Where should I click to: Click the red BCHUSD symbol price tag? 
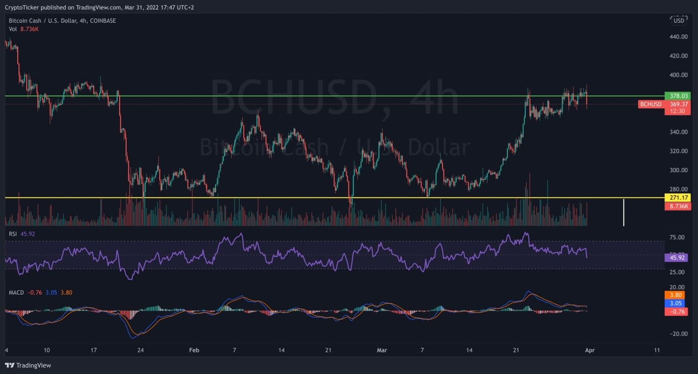(651, 104)
